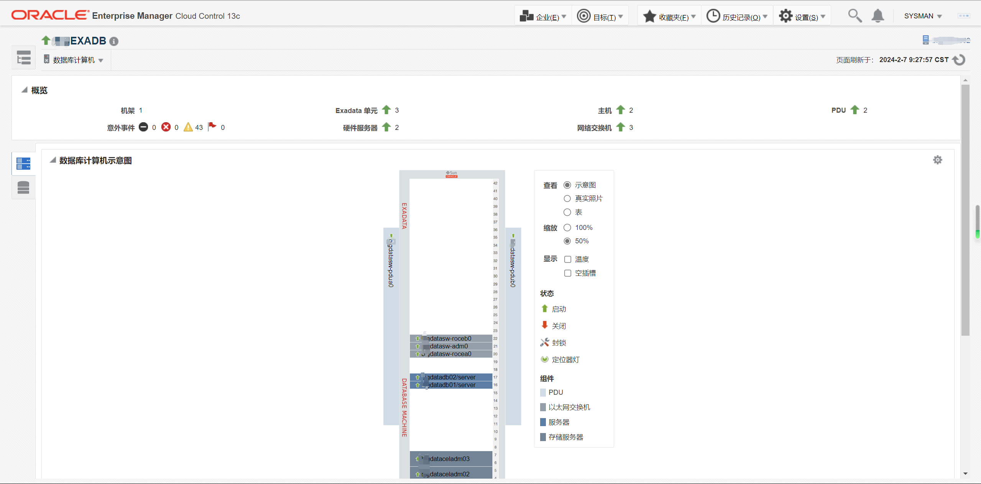Click the page refresh arrow icon
The width and height of the screenshot is (981, 484).
960,60
